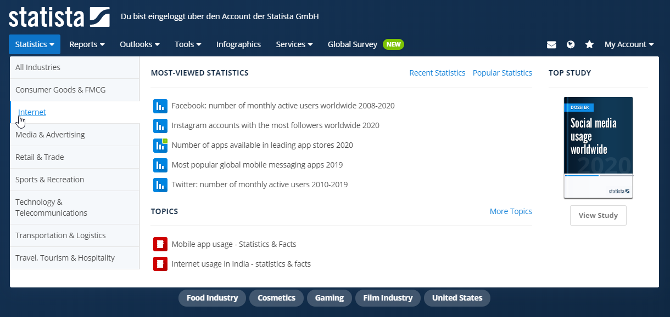Click the Food Industry tag

[212, 298]
